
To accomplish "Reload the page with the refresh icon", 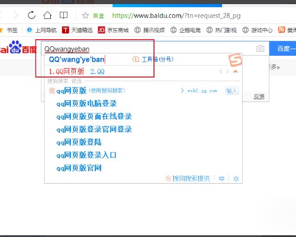I will tap(31, 15).
